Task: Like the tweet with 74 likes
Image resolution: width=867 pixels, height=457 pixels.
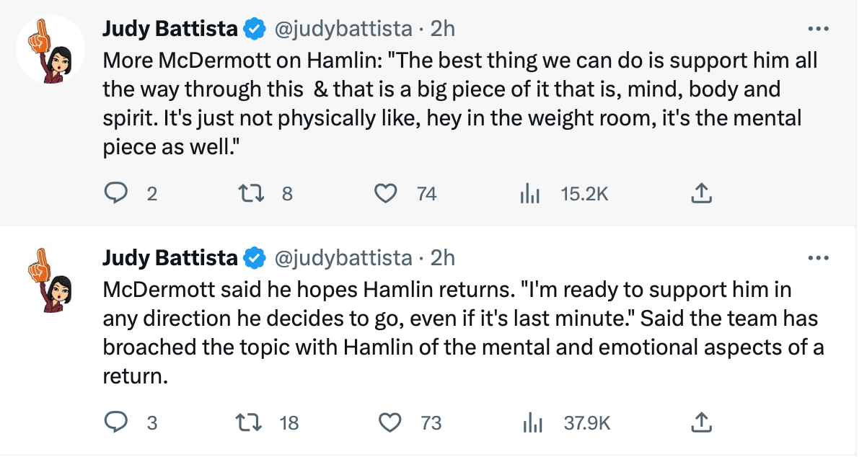Action: coord(387,193)
